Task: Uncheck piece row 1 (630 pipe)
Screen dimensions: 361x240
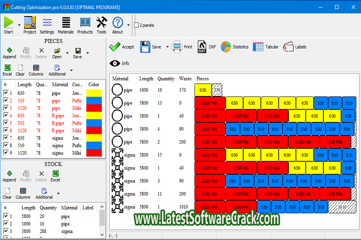Action: [x=6, y=93]
